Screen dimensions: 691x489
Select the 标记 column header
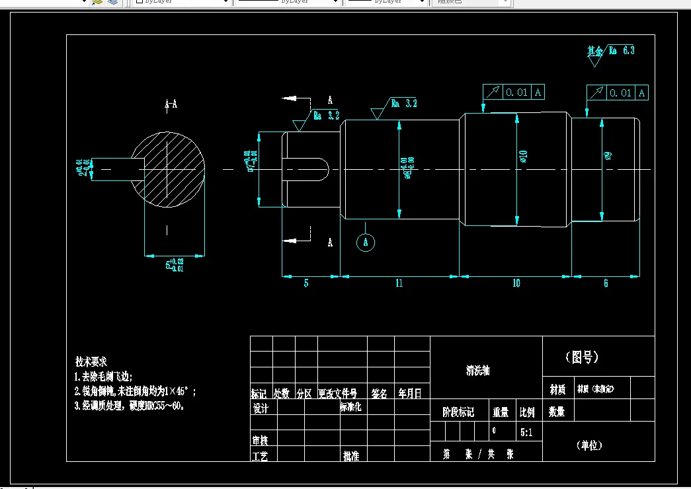[259, 393]
